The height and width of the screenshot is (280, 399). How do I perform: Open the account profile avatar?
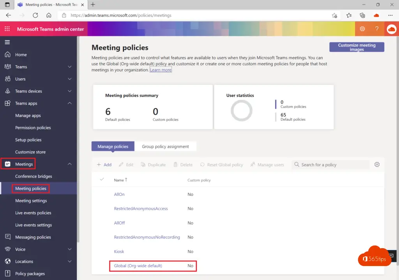point(391,29)
